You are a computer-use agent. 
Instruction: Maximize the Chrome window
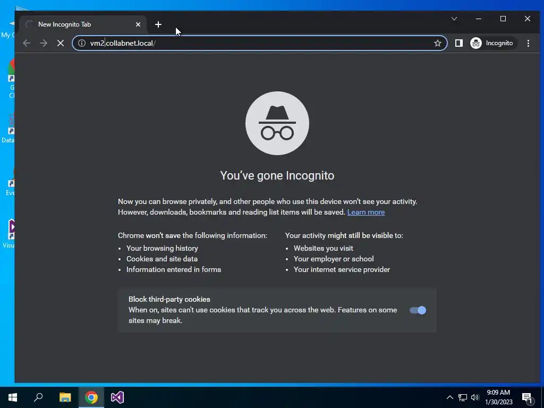point(503,19)
